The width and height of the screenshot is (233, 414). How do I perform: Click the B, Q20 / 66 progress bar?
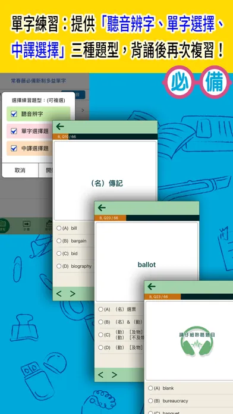(x=147, y=218)
